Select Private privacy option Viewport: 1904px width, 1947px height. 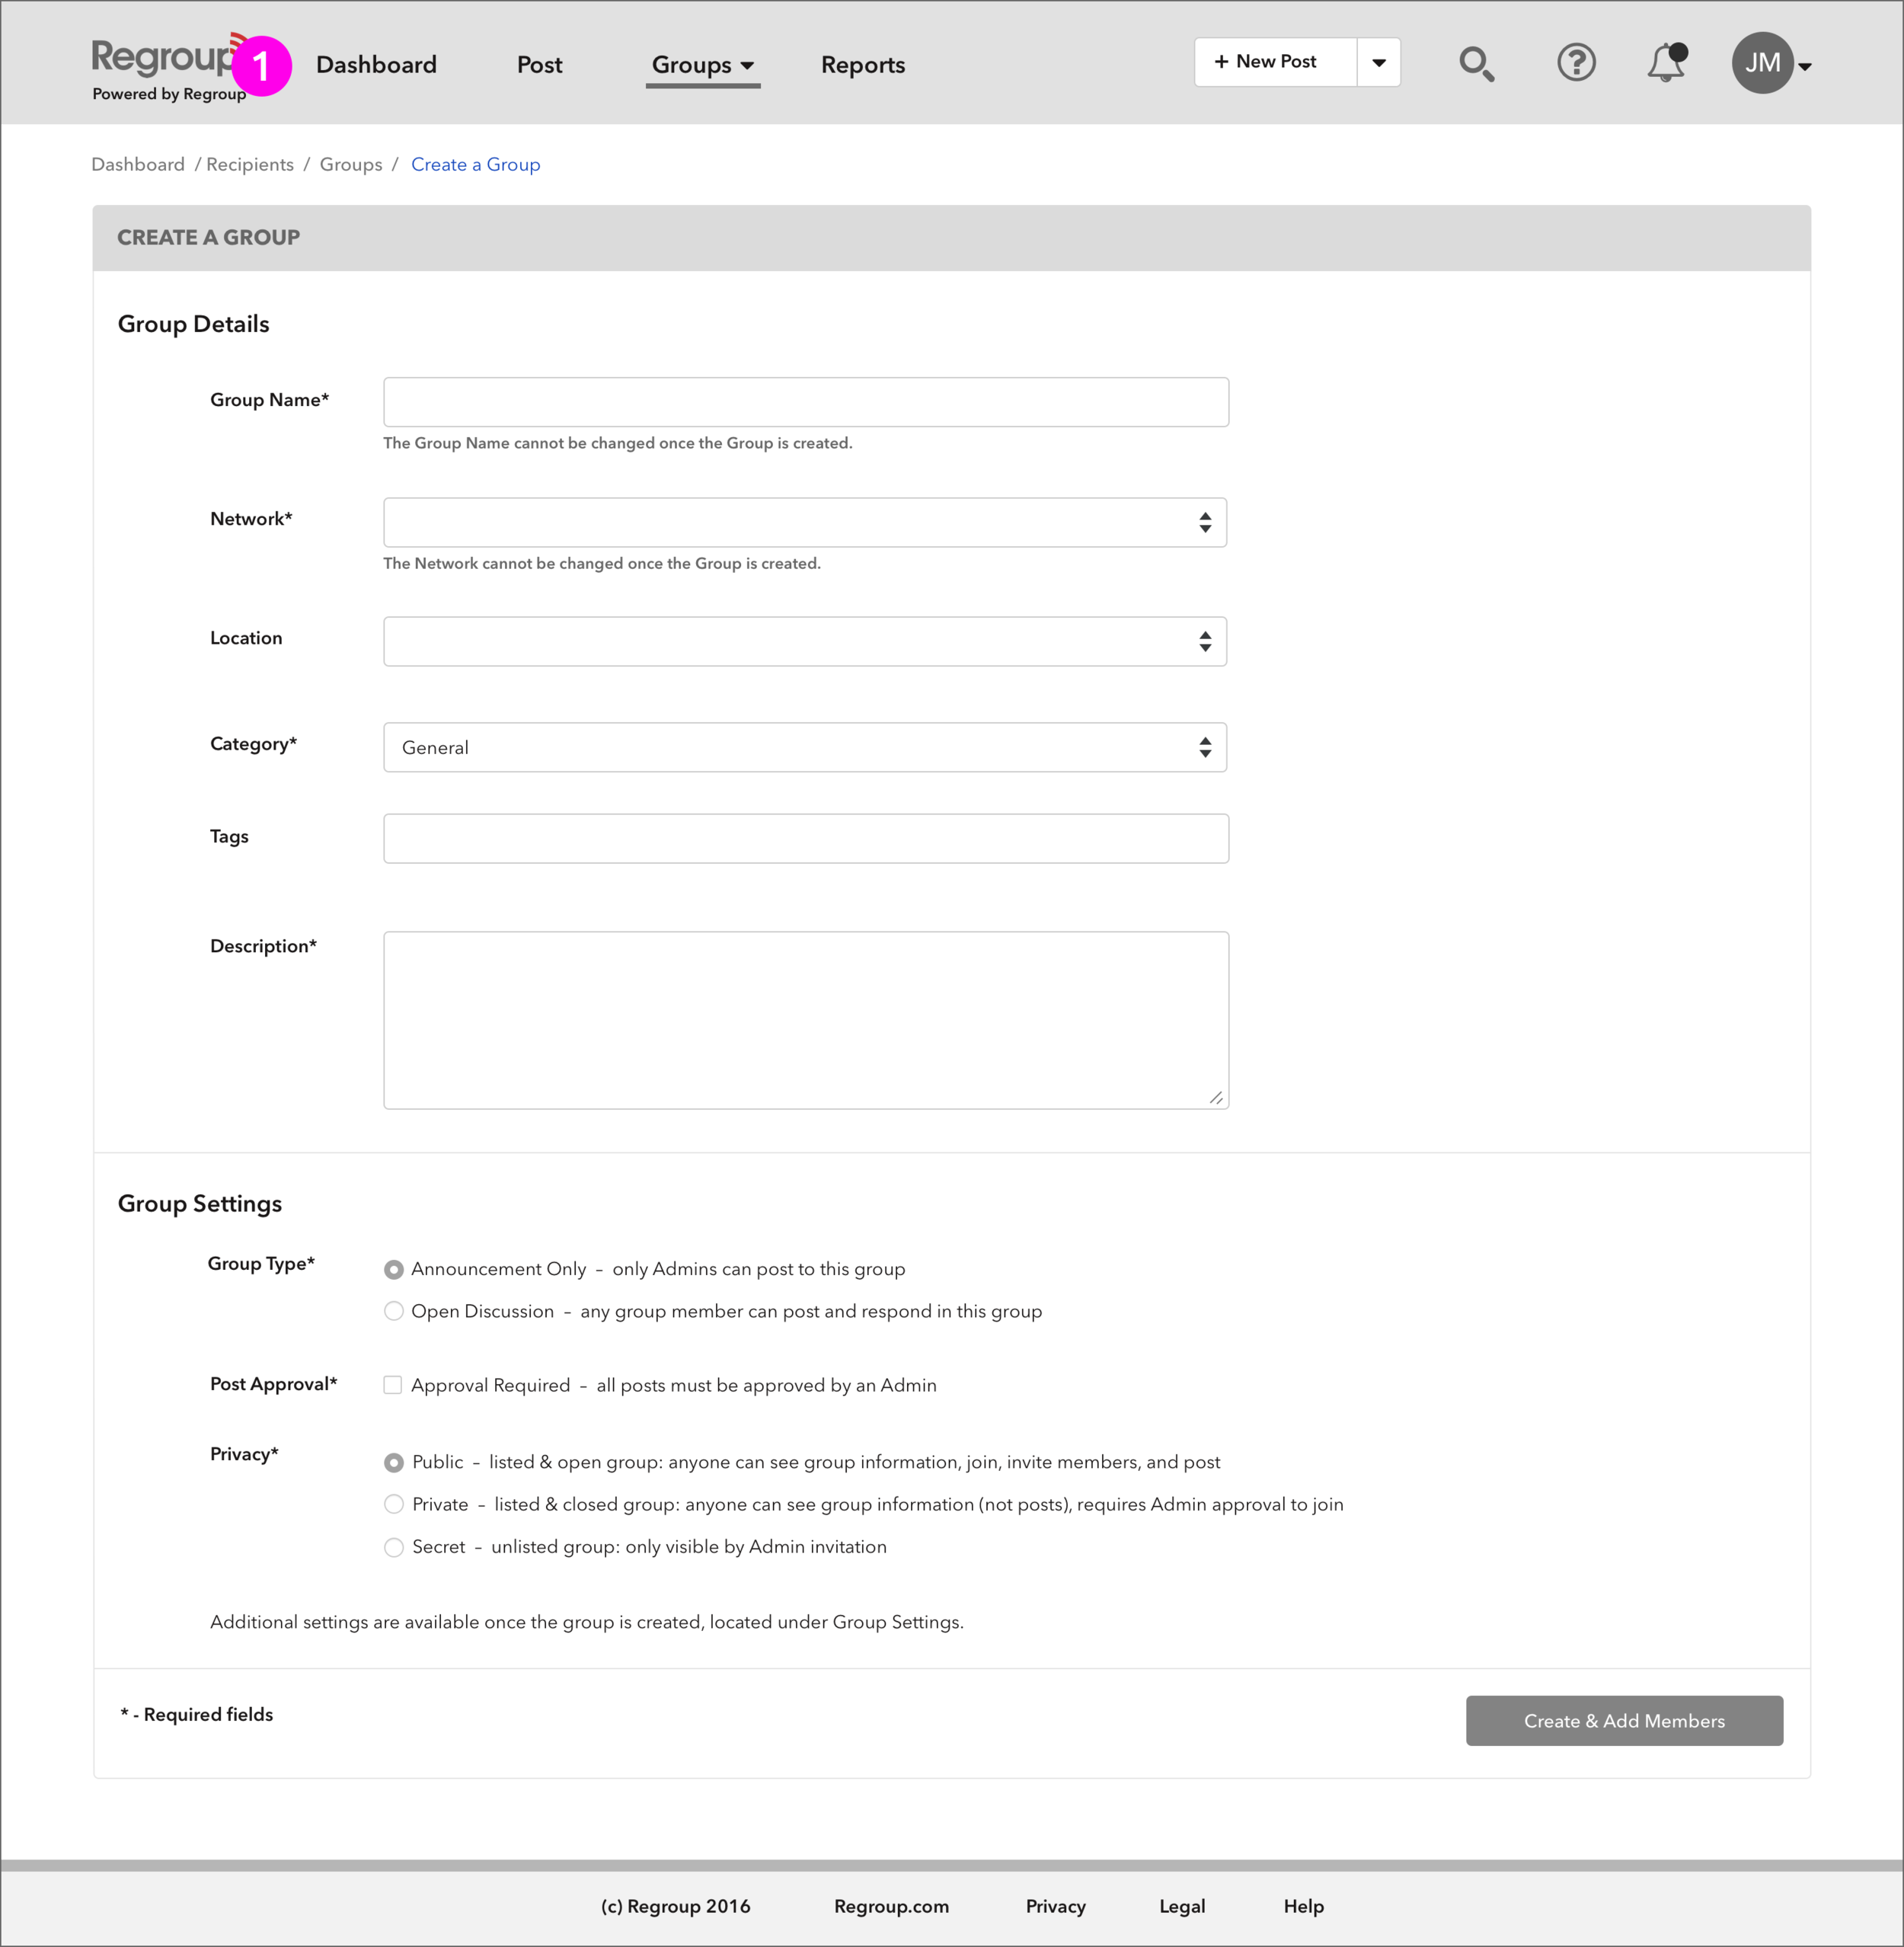(394, 1504)
